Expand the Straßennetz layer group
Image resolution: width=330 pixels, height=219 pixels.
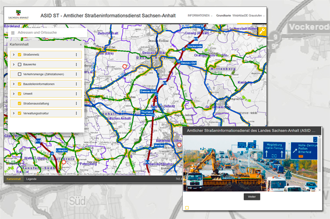(14, 54)
